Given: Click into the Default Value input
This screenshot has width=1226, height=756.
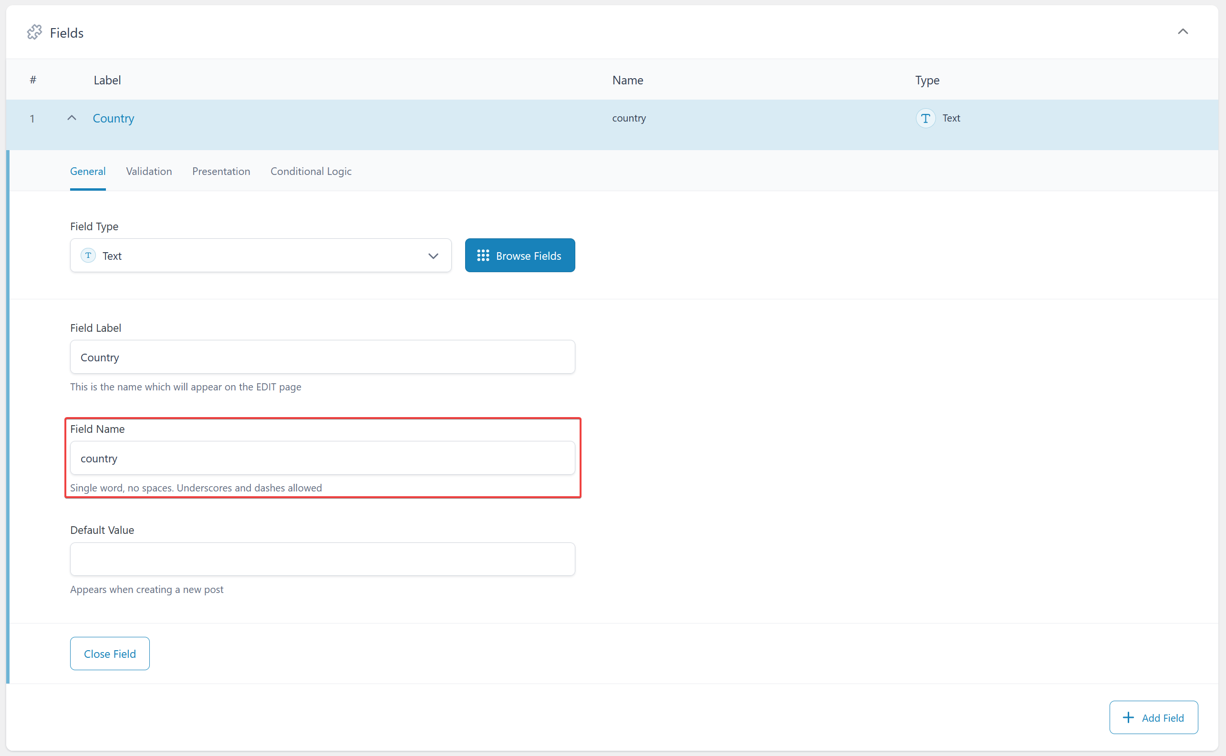Looking at the screenshot, I should (322, 559).
